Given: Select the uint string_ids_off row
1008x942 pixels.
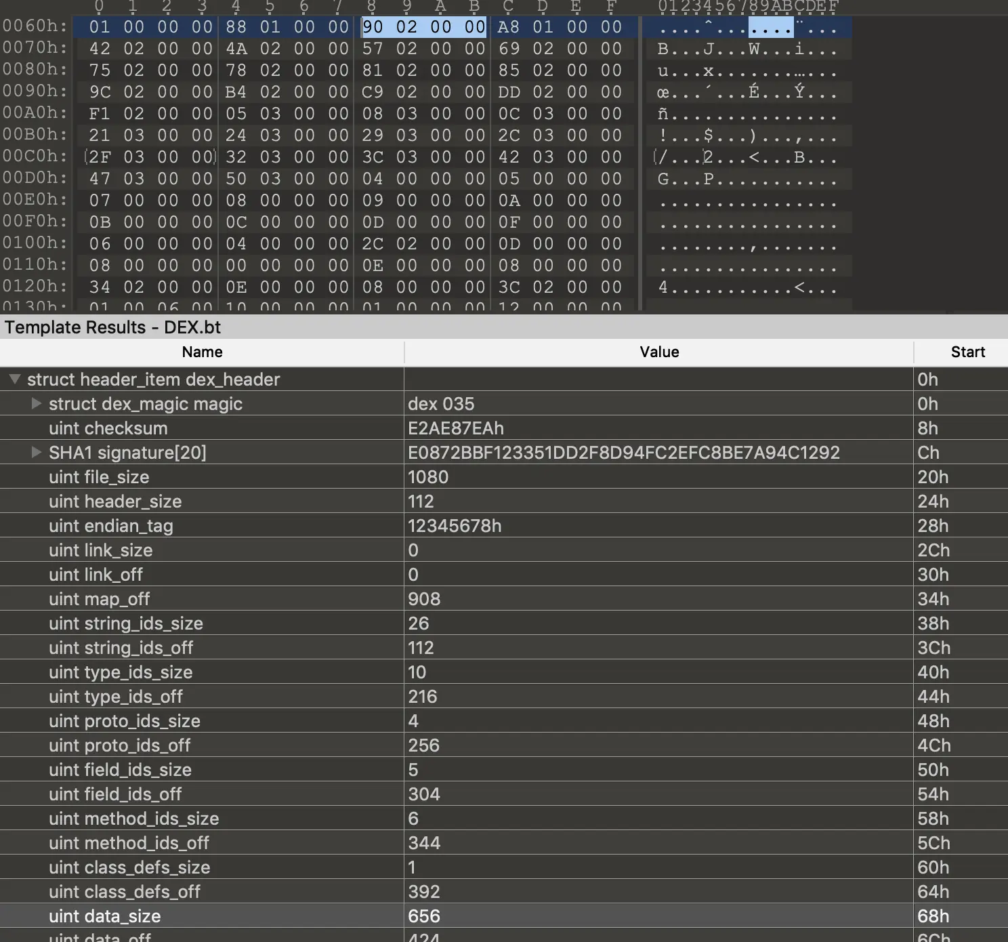Looking at the screenshot, I should click(x=504, y=648).
